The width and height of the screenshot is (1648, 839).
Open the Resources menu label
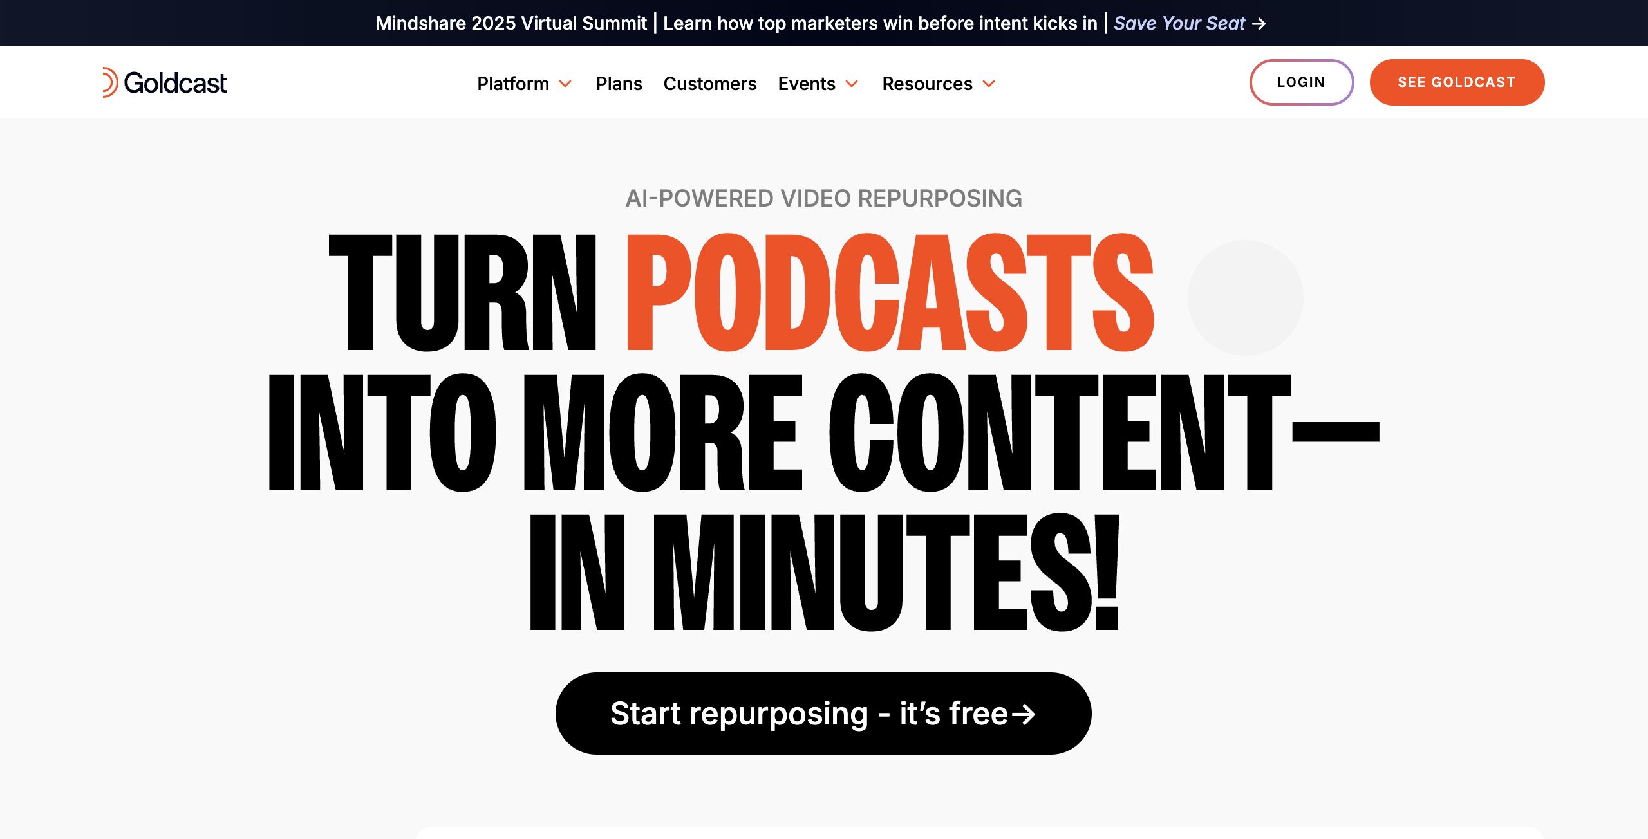927,84
